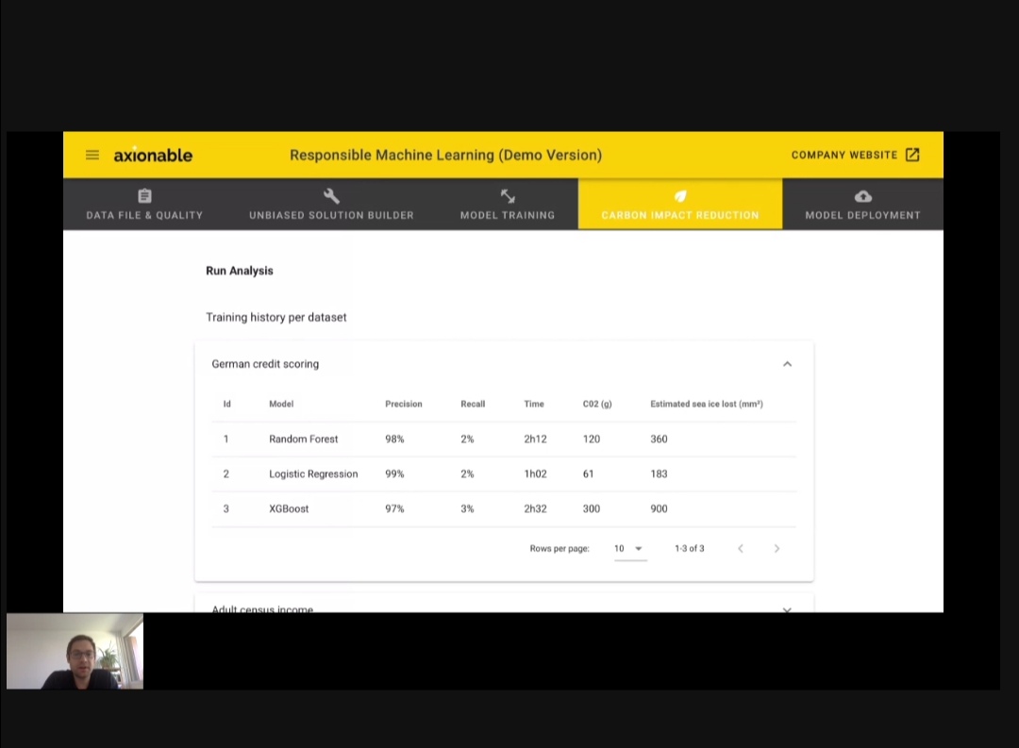This screenshot has width=1019, height=748.
Task: Click the 2h12 time value
Action: pos(536,440)
